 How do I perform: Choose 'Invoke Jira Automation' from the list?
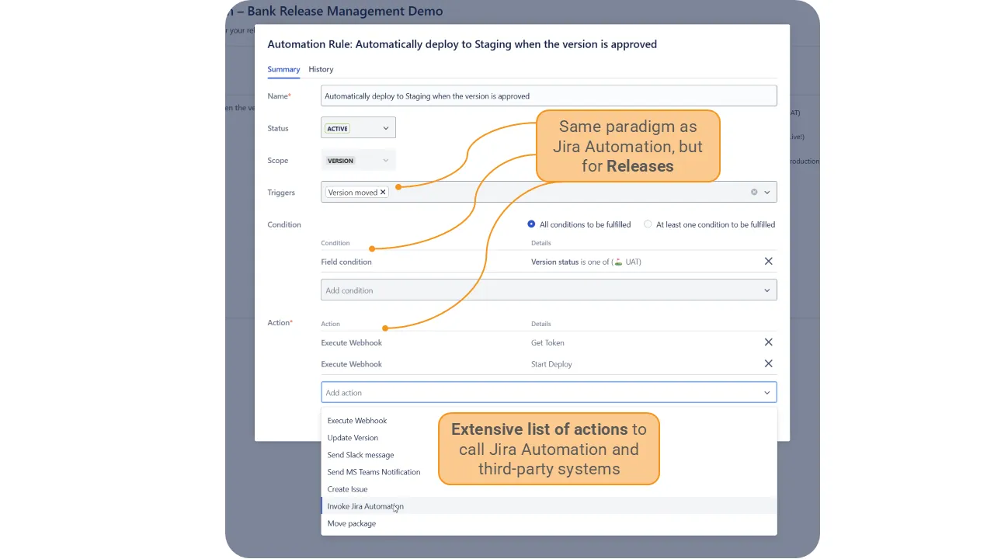pos(365,505)
